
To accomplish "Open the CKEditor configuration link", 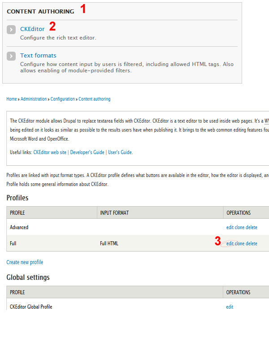I will 32,29.
